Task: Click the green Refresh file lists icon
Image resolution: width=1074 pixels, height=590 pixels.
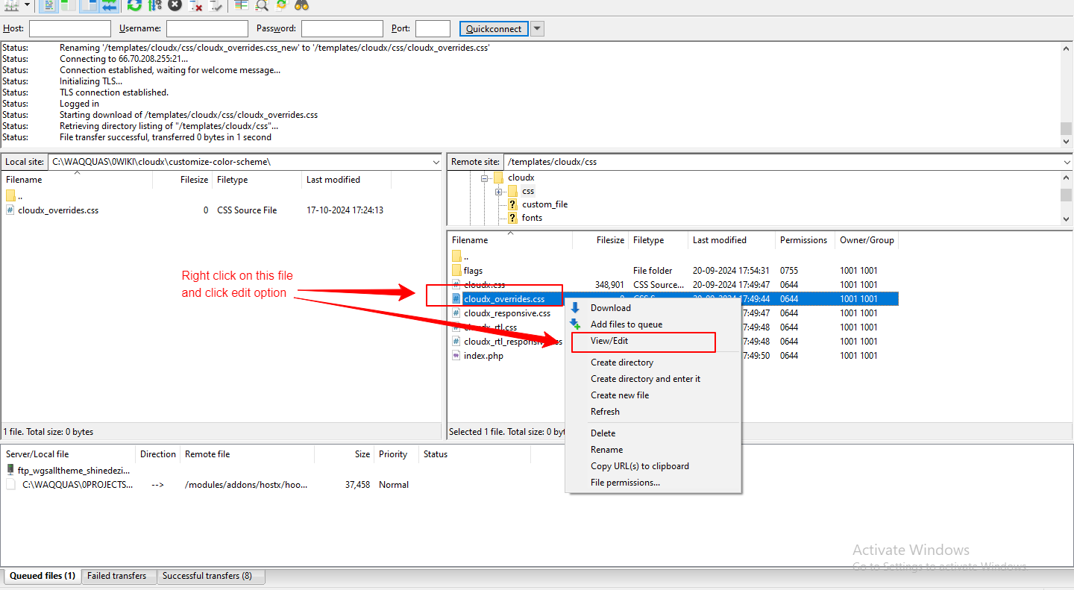Action: click(x=134, y=5)
